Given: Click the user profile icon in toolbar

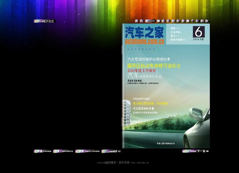Looking at the screenshot, I should coord(164,21).
